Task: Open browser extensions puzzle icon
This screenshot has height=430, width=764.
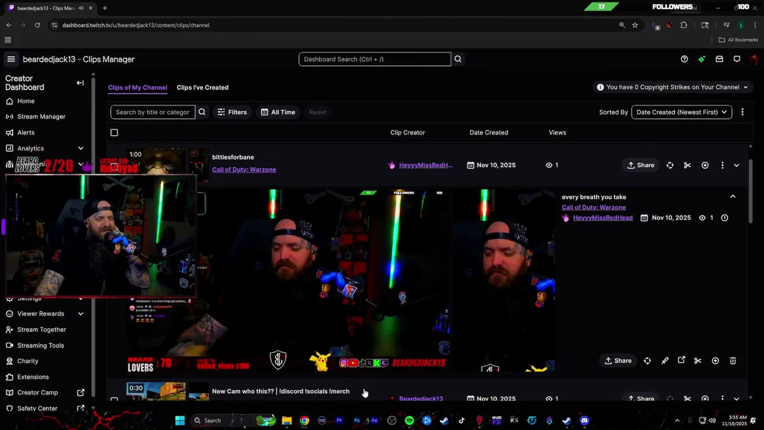Action: (684, 25)
